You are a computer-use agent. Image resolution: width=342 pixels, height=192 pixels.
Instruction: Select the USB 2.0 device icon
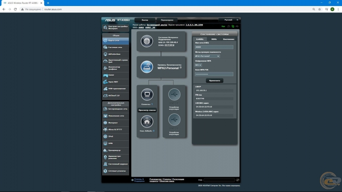coord(174,120)
